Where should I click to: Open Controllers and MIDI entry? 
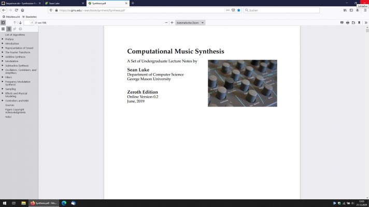click(x=17, y=100)
